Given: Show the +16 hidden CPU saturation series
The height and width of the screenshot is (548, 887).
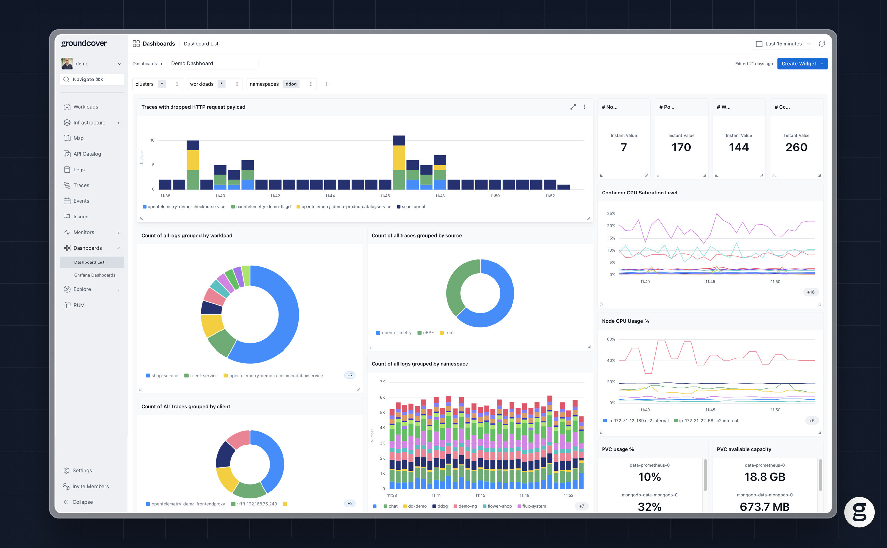Looking at the screenshot, I should (x=810, y=292).
